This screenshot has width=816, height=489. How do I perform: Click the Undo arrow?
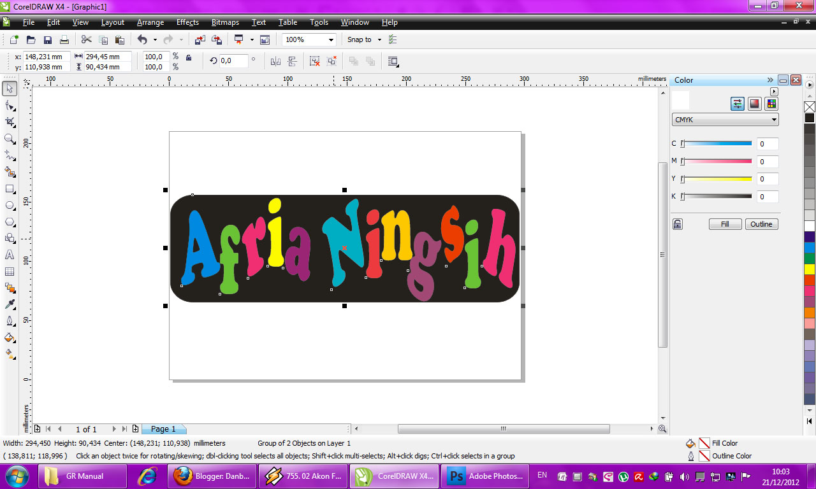coord(142,39)
